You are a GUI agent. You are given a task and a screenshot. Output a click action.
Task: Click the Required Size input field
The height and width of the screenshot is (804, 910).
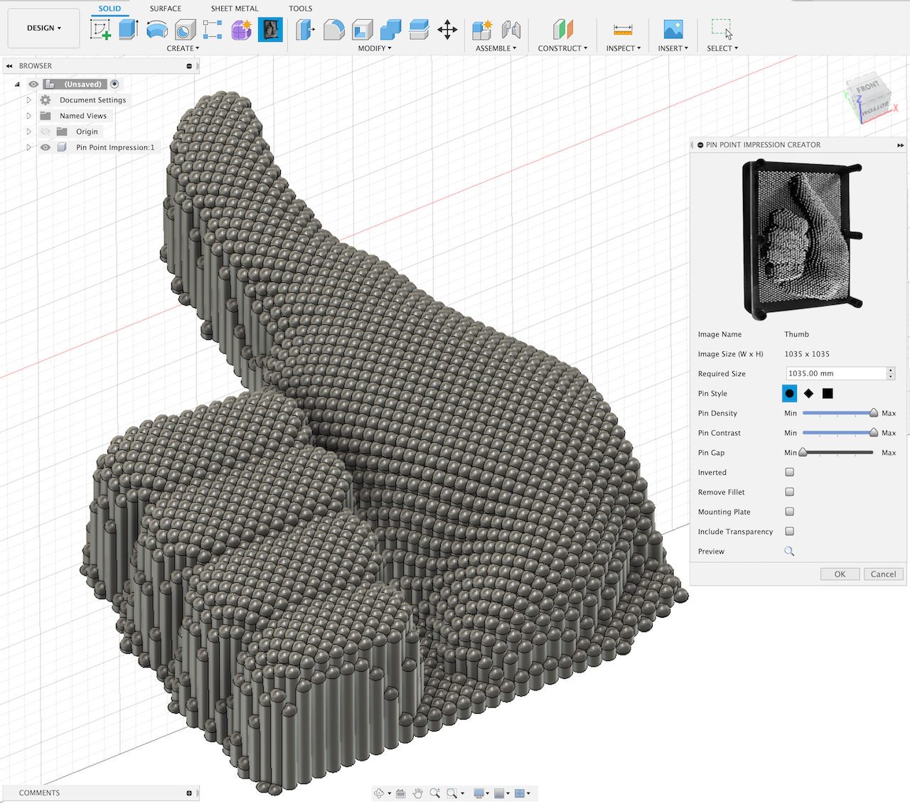(835, 373)
